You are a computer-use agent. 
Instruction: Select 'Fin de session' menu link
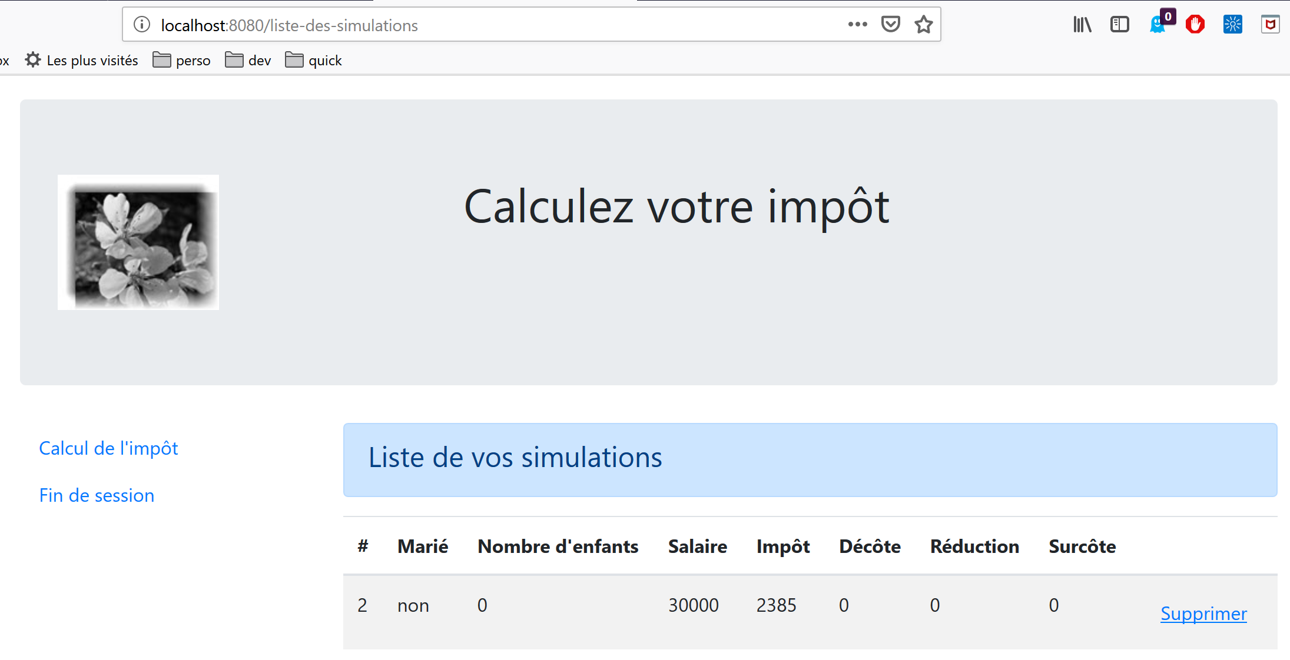point(97,495)
